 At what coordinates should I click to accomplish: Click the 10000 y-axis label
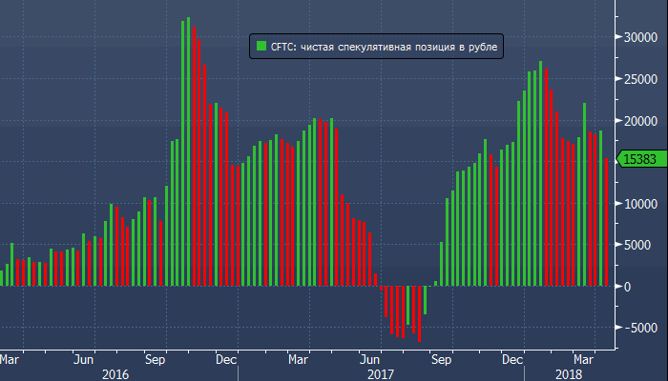637,204
